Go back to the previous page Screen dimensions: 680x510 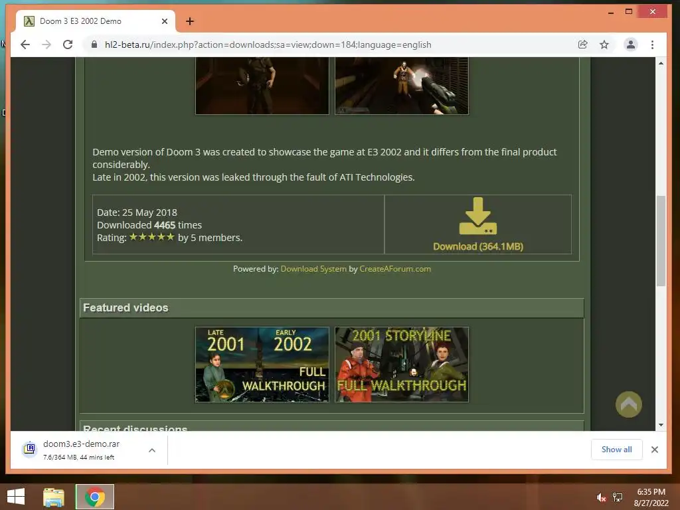(x=25, y=44)
